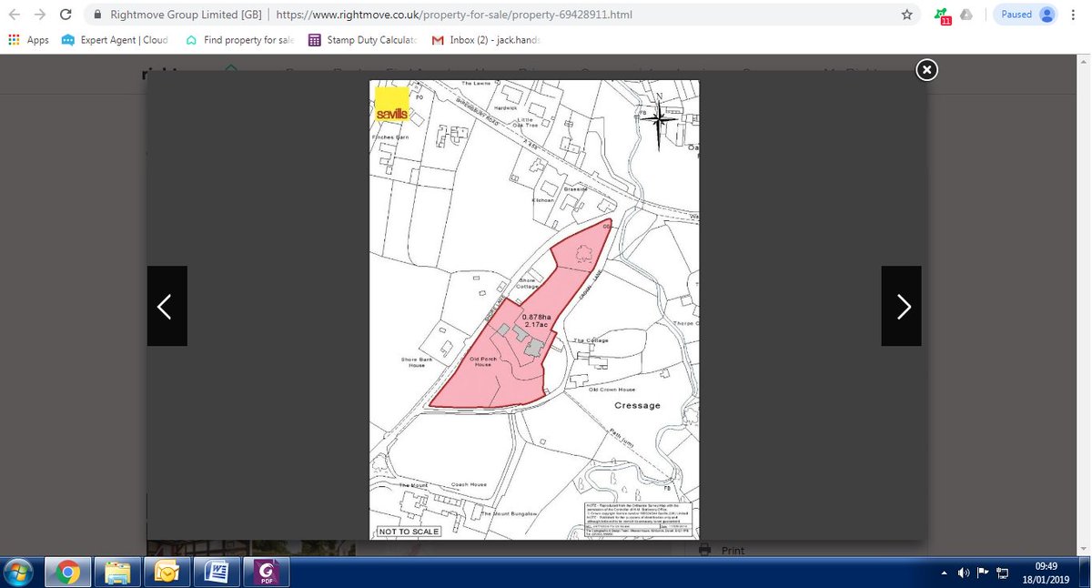This screenshot has height=588, width=1092.
Task: Open the volume control in tray
Action: 964,573
